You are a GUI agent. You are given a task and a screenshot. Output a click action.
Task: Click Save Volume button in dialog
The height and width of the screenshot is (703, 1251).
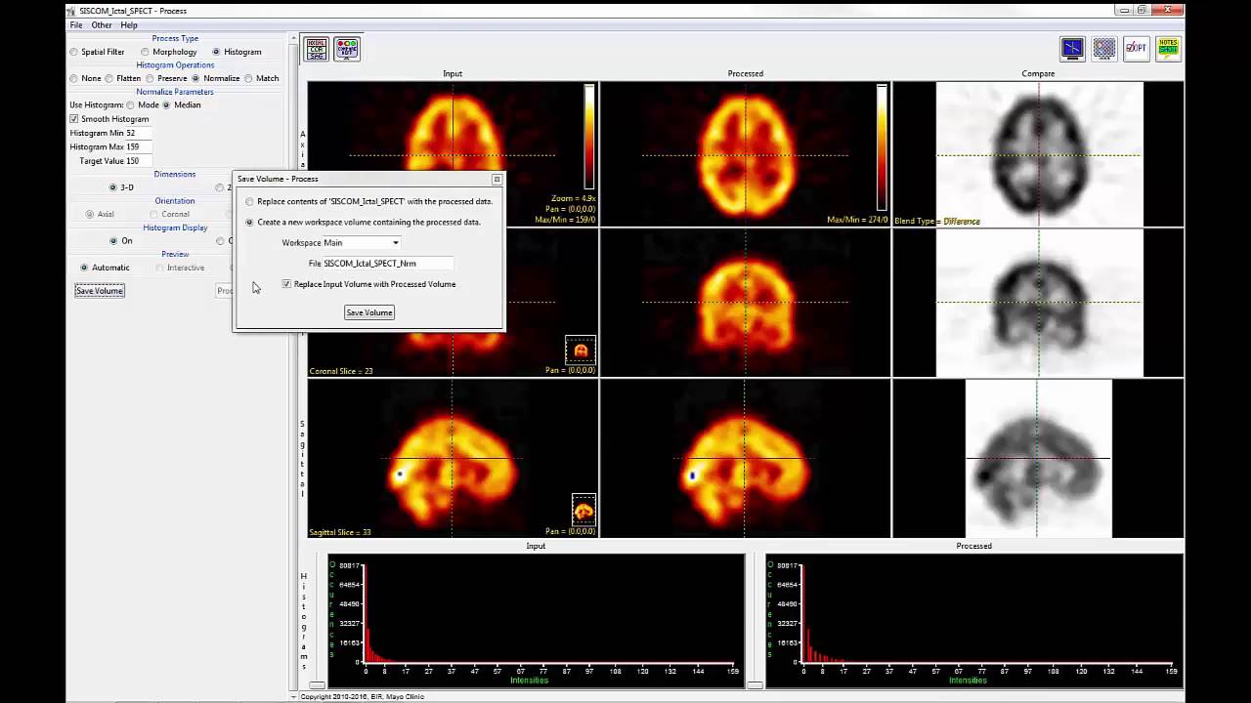(x=368, y=312)
